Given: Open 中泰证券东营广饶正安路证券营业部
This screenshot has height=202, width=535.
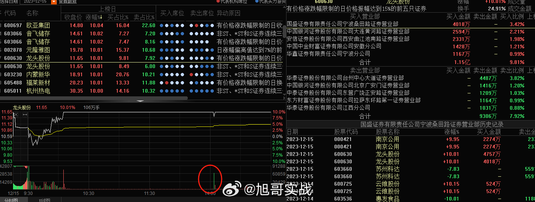Looking at the screenshot, I should coord(348,93).
